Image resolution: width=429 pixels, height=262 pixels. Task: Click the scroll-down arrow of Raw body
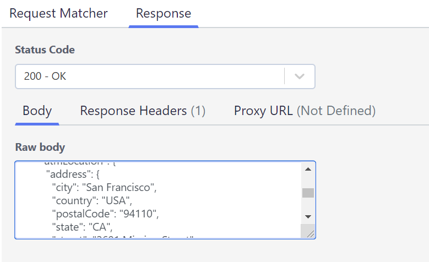pos(308,217)
